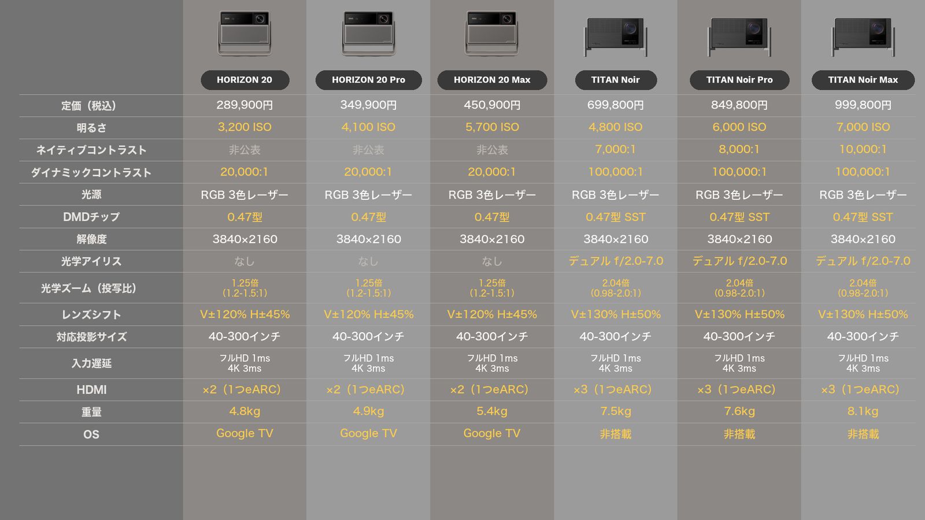Select the ダイナミックコントラスト row header

(91, 172)
